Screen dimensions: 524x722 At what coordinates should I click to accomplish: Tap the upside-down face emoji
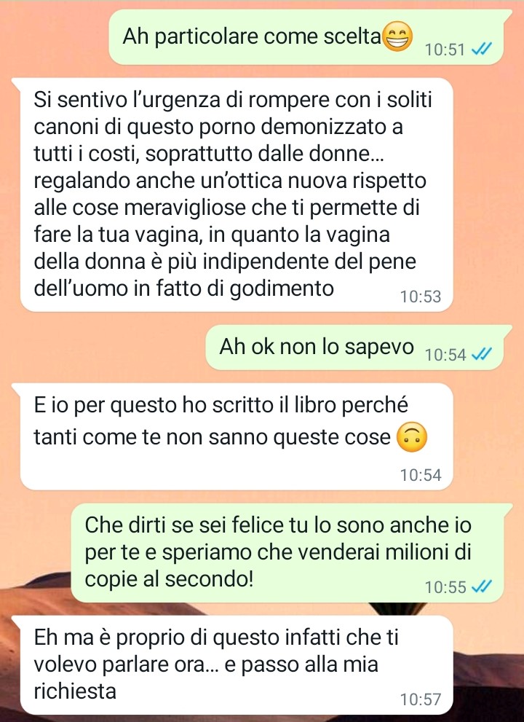[412, 437]
